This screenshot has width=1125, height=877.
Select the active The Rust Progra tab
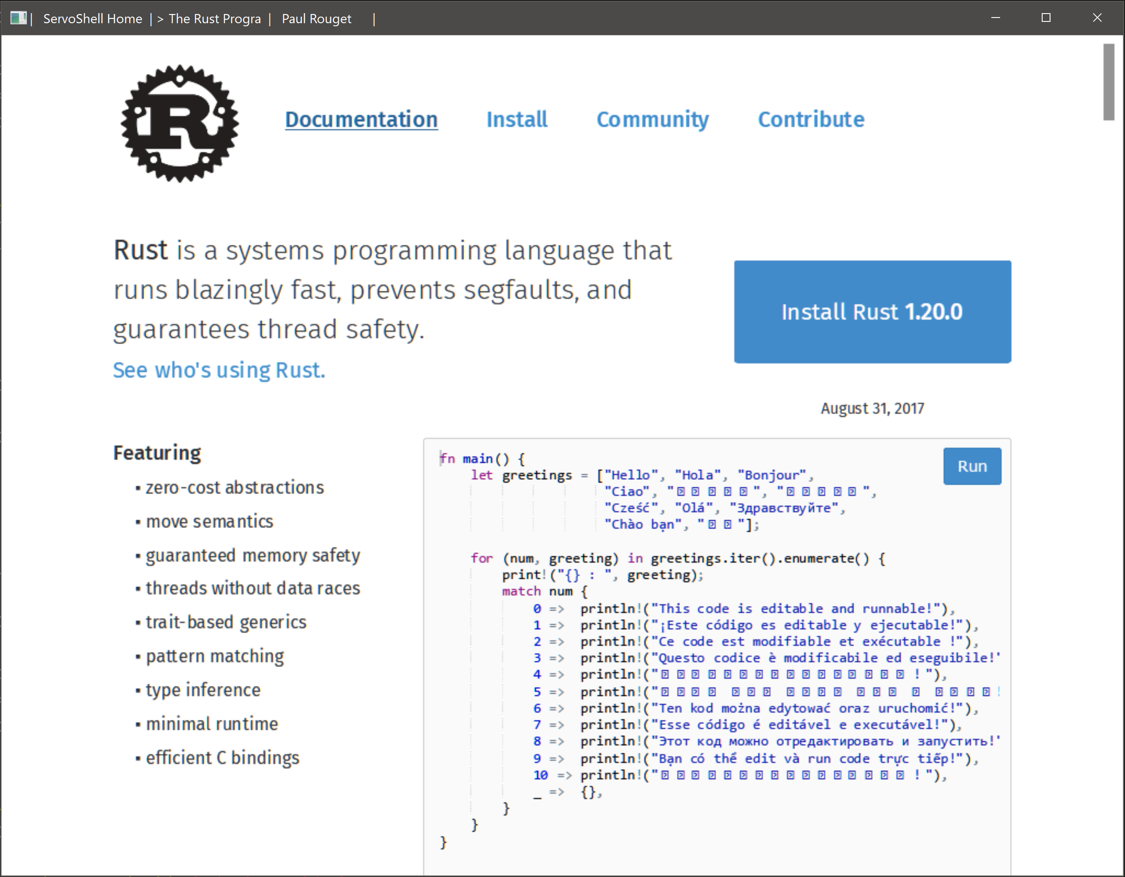click(215, 18)
